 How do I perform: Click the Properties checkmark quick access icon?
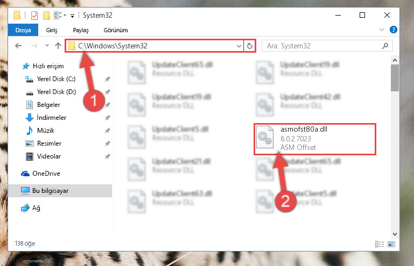tap(34, 15)
